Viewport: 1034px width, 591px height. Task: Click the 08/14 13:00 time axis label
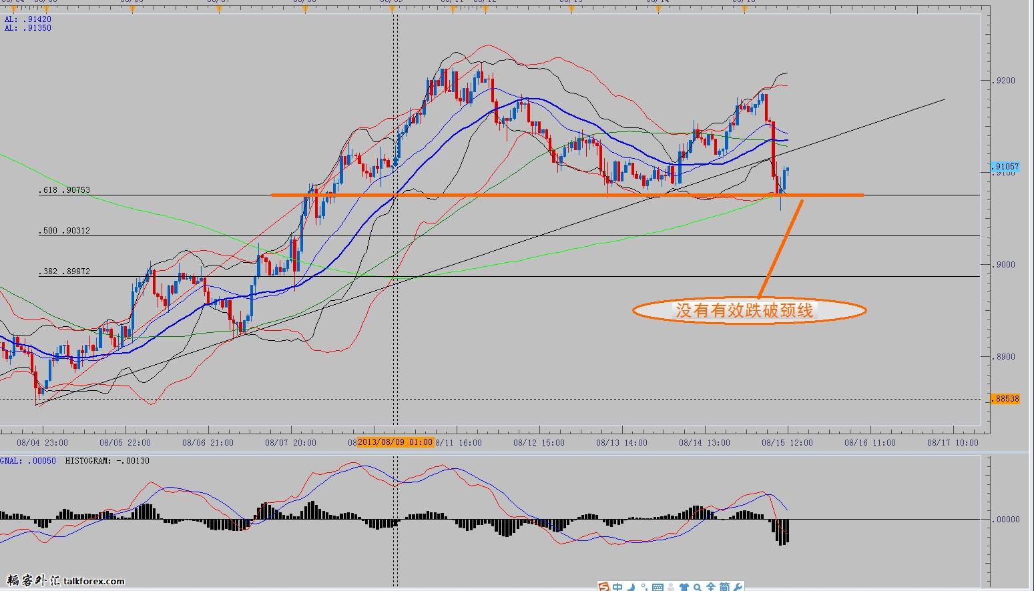[704, 442]
